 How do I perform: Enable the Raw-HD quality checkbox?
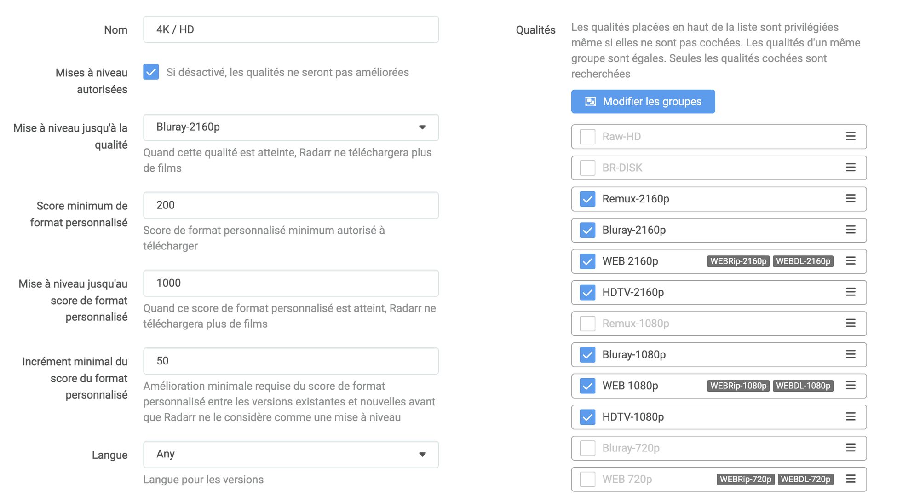(x=587, y=137)
